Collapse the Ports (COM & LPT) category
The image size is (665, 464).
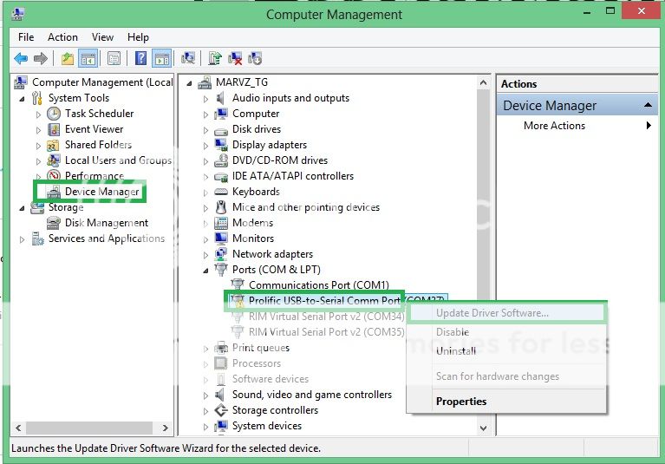pyautogui.click(x=205, y=271)
